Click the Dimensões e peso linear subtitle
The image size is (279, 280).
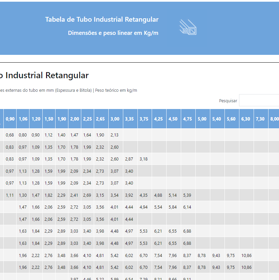113,33
